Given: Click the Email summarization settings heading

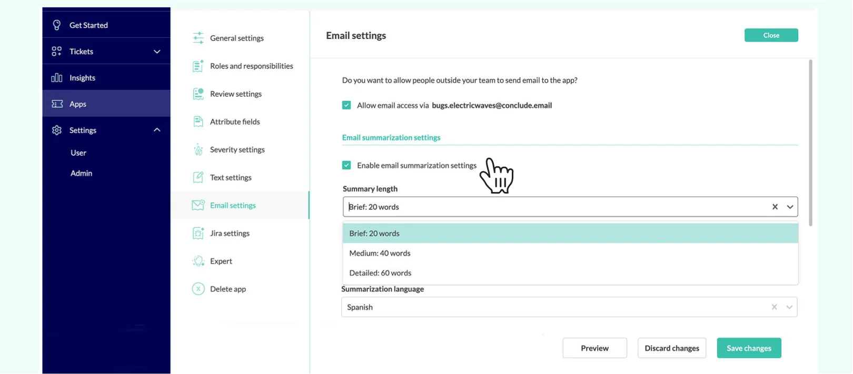Looking at the screenshot, I should [391, 137].
